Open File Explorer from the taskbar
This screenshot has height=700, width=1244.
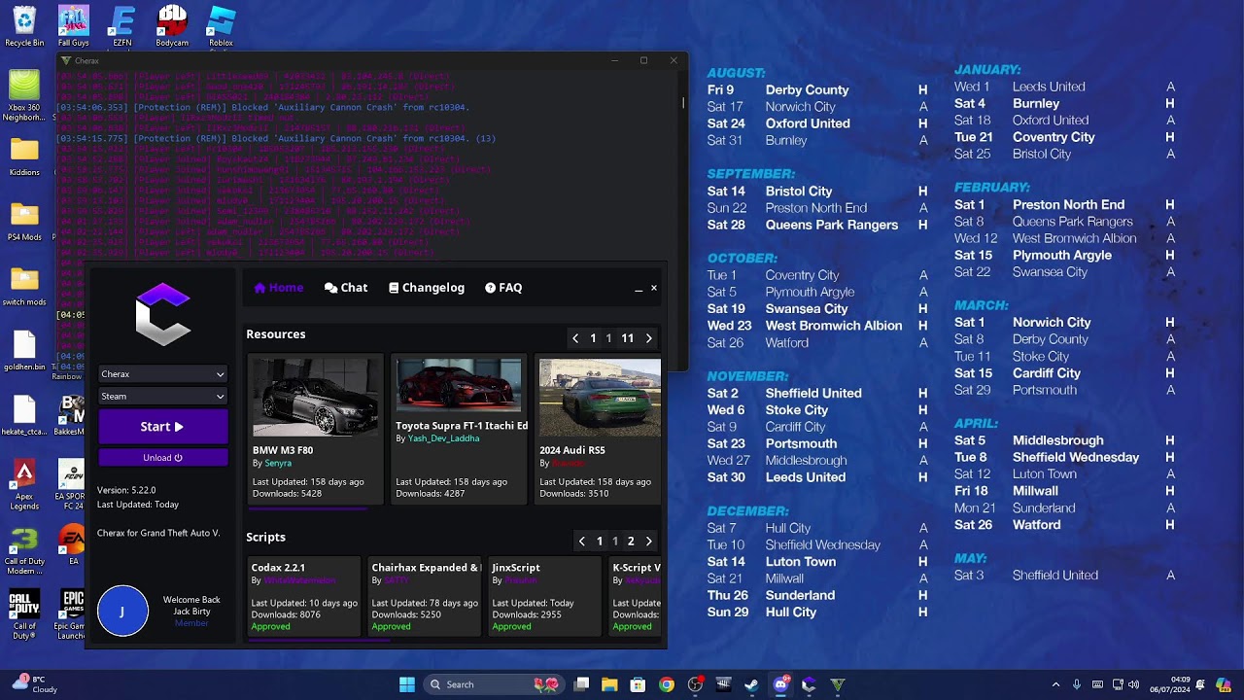(609, 684)
